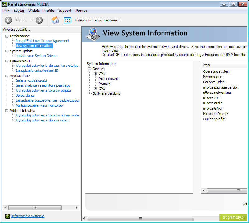Viewport: 249px width, 223px height.
Task: Click task pane scroll right arrow
Action: coord(77,207)
